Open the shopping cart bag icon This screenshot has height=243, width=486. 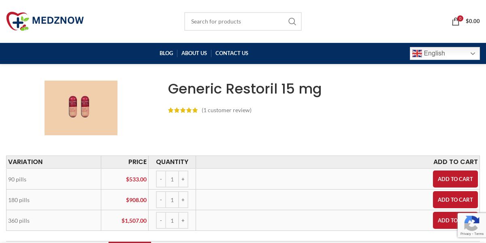tap(456, 21)
